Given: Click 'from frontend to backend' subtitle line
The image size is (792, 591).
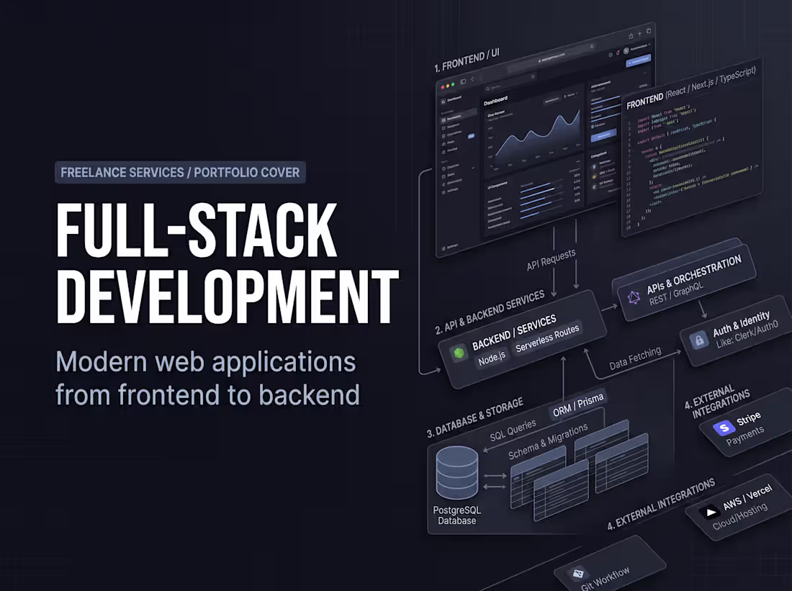Looking at the screenshot, I should 207,394.
